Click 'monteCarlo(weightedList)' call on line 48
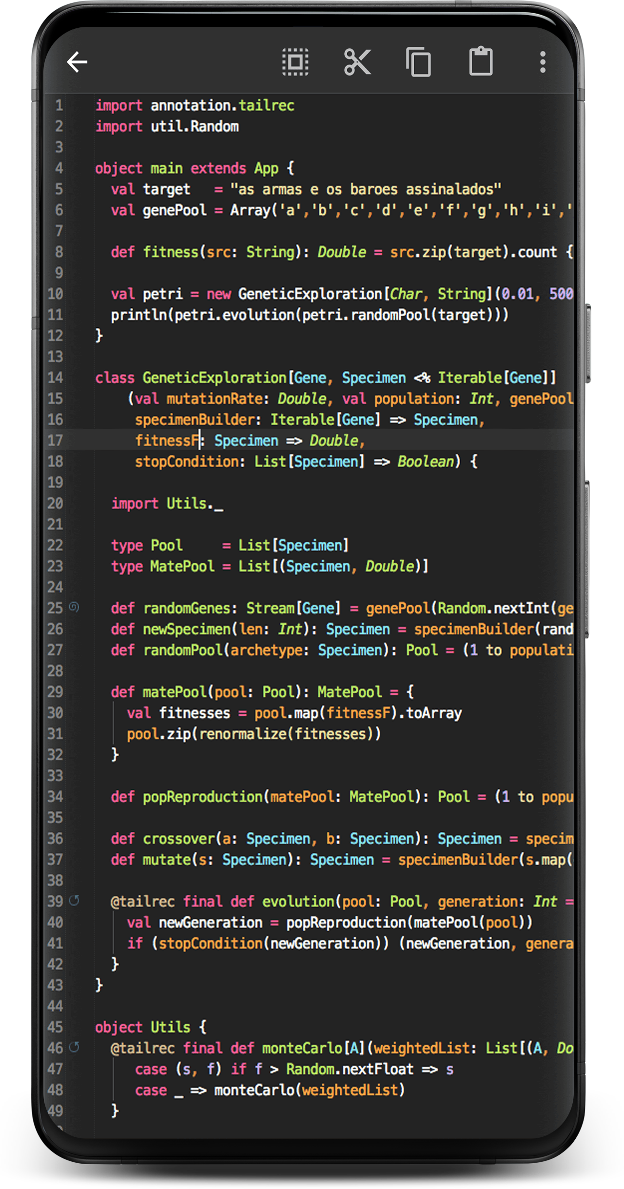This screenshot has height=1189, width=624. 310,1090
